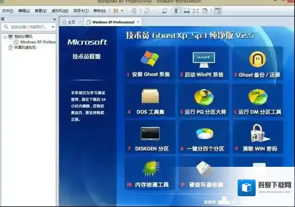Select Windows XP Profess… VM in library tree
The height and width of the screenshot is (207, 295).
[38, 42]
